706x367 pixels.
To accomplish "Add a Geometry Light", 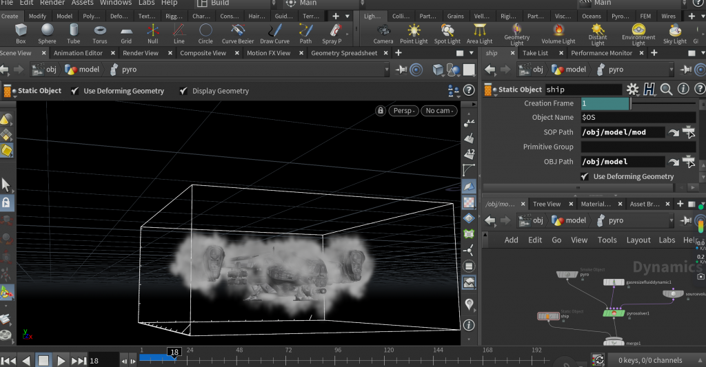I will pos(517,34).
